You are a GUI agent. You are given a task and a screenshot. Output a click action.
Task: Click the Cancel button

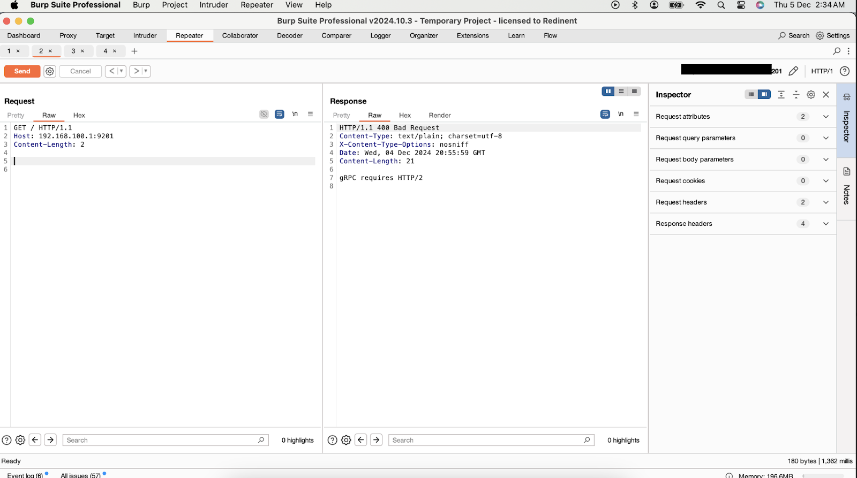80,71
